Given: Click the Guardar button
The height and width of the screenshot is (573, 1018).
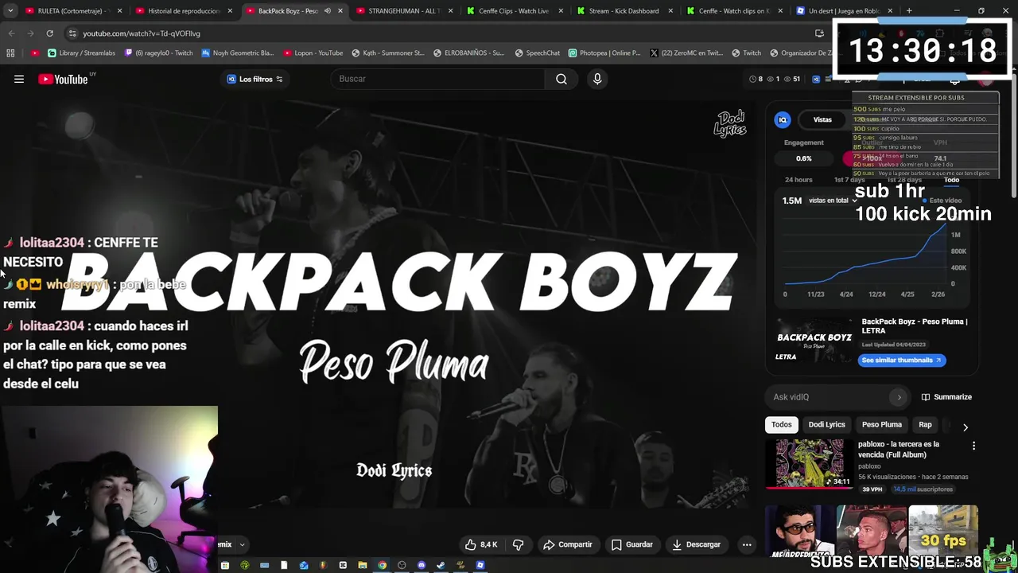Looking at the screenshot, I should click(x=632, y=544).
